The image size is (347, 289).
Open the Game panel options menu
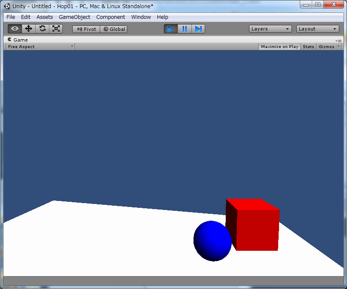[x=338, y=41]
